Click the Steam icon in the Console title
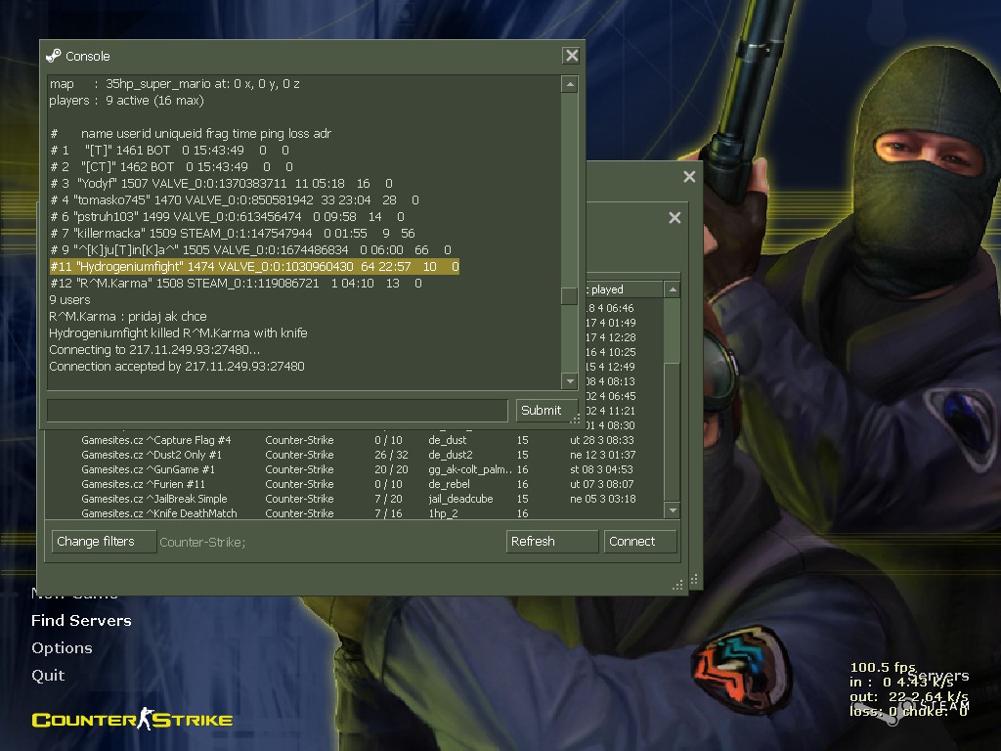Image resolution: width=1001 pixels, height=751 pixels. pyautogui.click(x=54, y=56)
